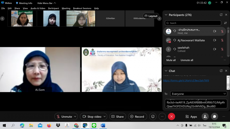Click the Mute all button

pos(171,60)
